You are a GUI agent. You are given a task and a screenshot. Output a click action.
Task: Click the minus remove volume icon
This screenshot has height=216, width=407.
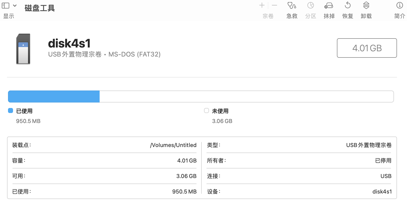[274, 5]
